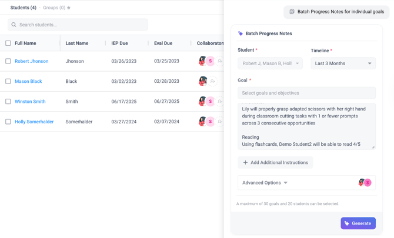
Task: Switch to the Students (4) tab
Action: [23, 8]
